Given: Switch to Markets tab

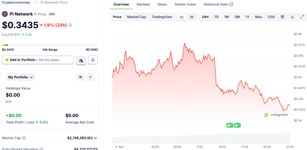Looking at the screenshot, I should click(x=143, y=4).
